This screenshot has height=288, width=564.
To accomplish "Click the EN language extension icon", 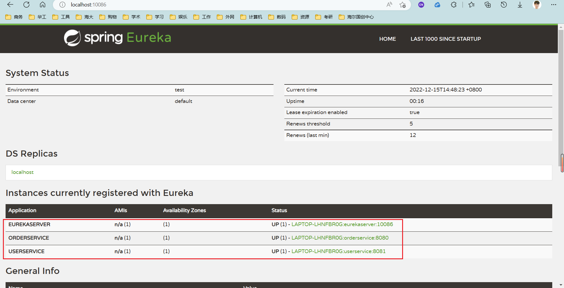I will [421, 5].
